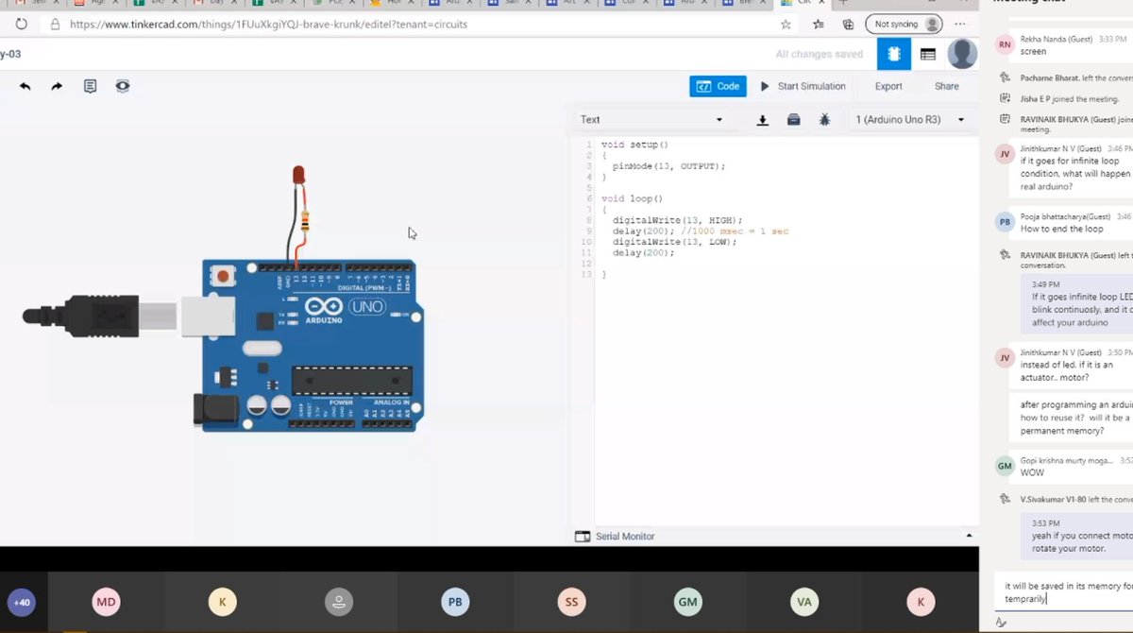Download the code file icon
Screen dimensions: 1133x633
[763, 120]
